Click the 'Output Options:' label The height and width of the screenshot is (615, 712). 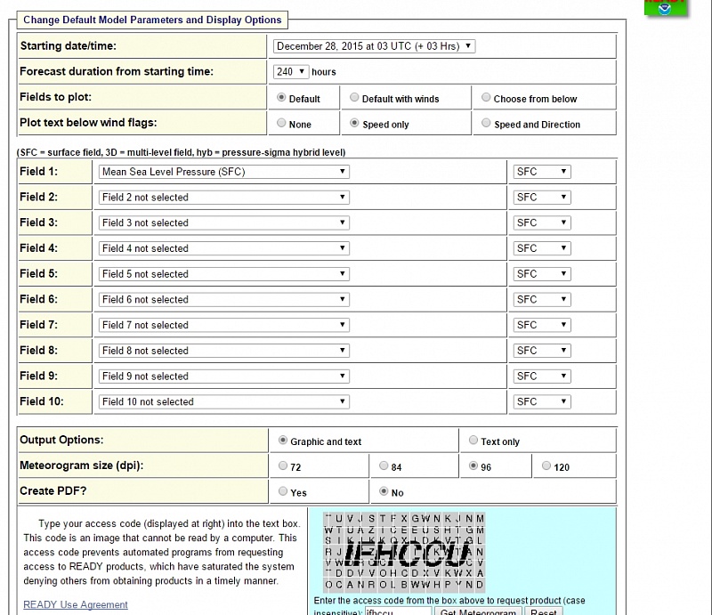click(61, 440)
